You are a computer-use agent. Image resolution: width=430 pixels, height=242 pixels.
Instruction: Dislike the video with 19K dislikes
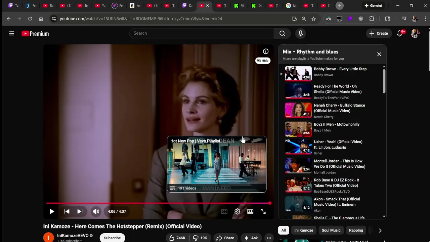tap(200, 238)
